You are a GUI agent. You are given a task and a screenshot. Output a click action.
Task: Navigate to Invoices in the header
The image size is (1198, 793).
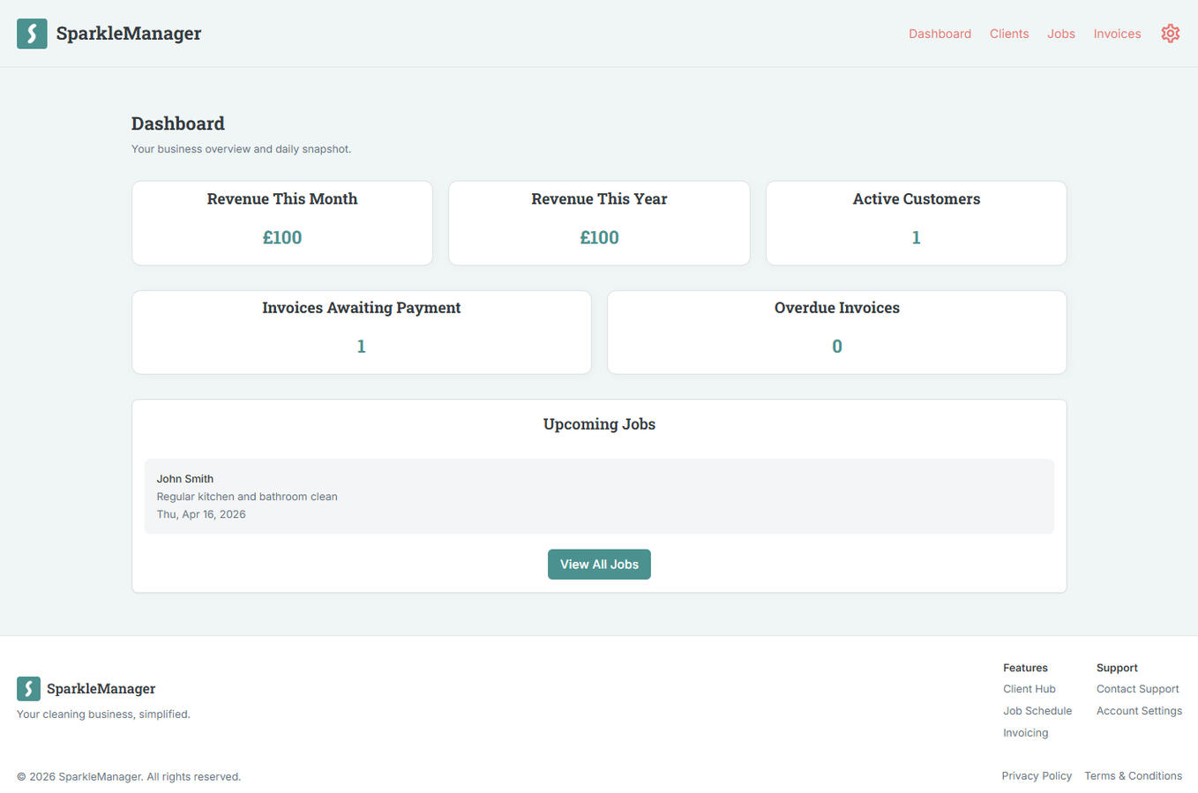click(x=1117, y=34)
